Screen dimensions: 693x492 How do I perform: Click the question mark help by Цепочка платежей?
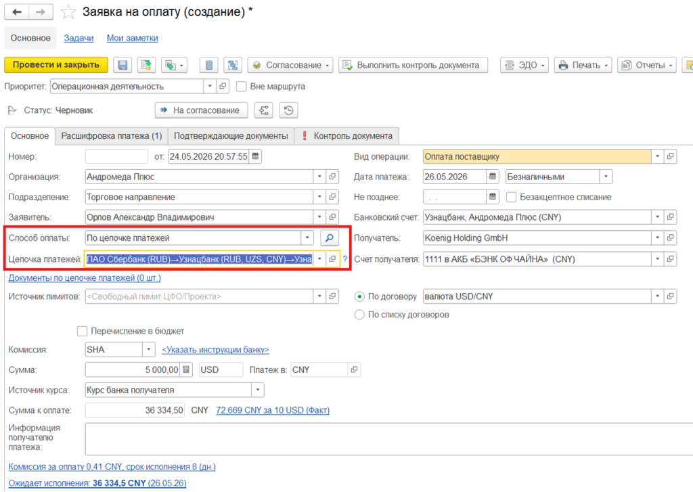(345, 259)
